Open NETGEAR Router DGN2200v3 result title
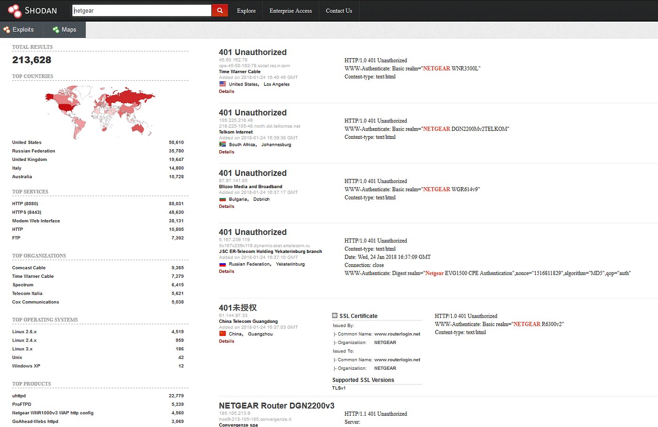 click(x=277, y=405)
